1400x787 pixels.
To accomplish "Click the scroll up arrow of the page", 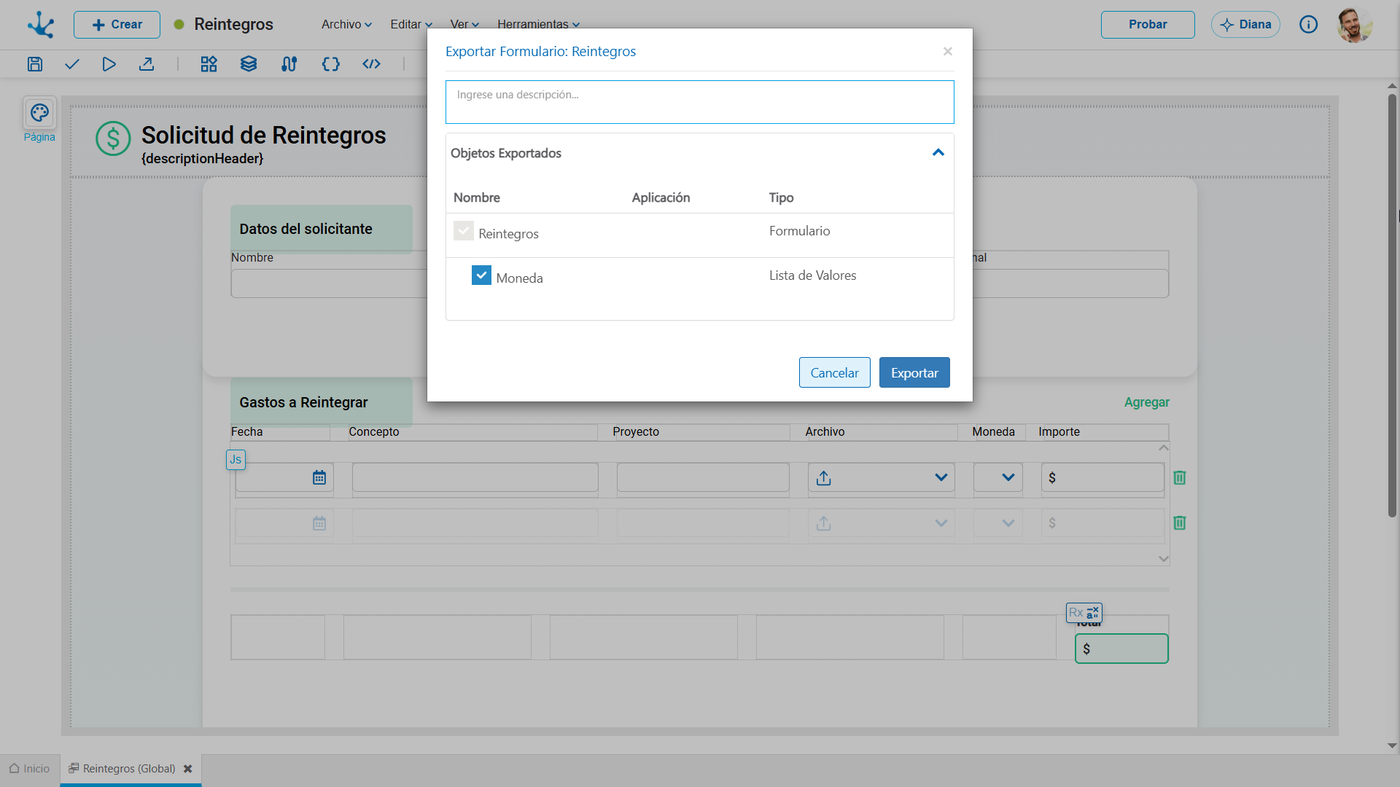I will tap(1392, 86).
